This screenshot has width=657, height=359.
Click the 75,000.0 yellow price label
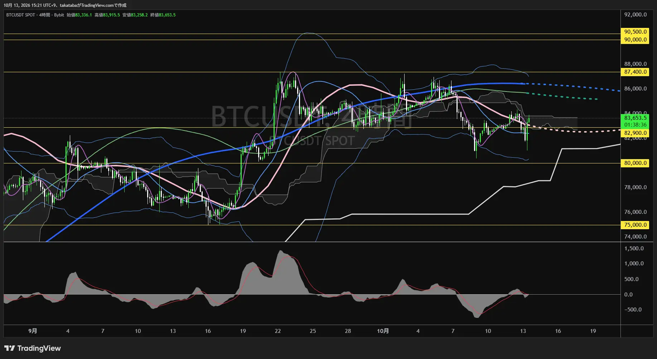635,225
